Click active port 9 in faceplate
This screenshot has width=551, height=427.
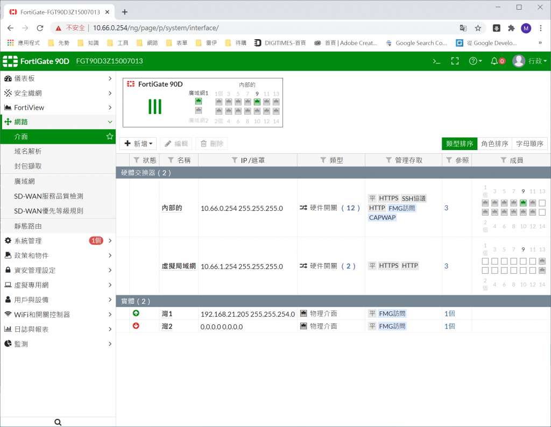pyautogui.click(x=257, y=102)
